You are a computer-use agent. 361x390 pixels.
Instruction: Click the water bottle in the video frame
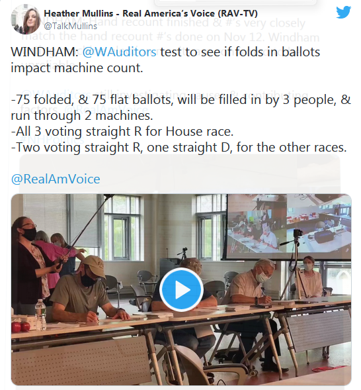click(x=40, y=315)
